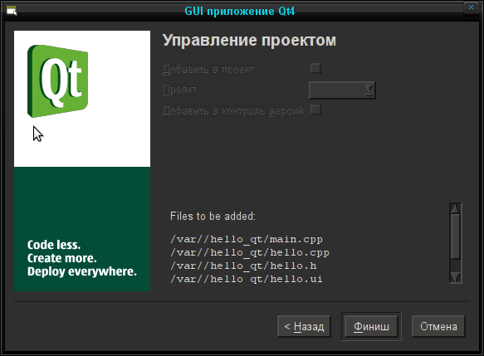Toggle the Добавить в проект checkbox
The image size is (484, 356).
click(x=315, y=68)
